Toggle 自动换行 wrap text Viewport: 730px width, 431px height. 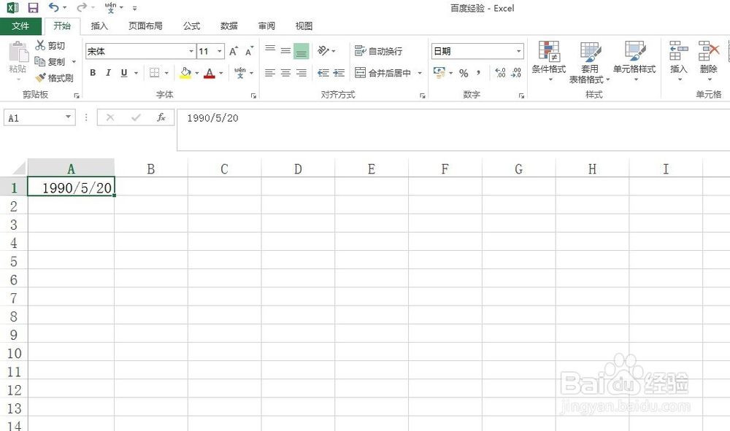point(378,50)
